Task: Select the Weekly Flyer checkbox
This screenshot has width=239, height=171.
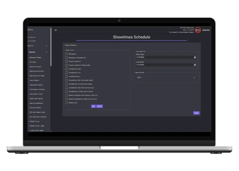Action: coord(67,103)
